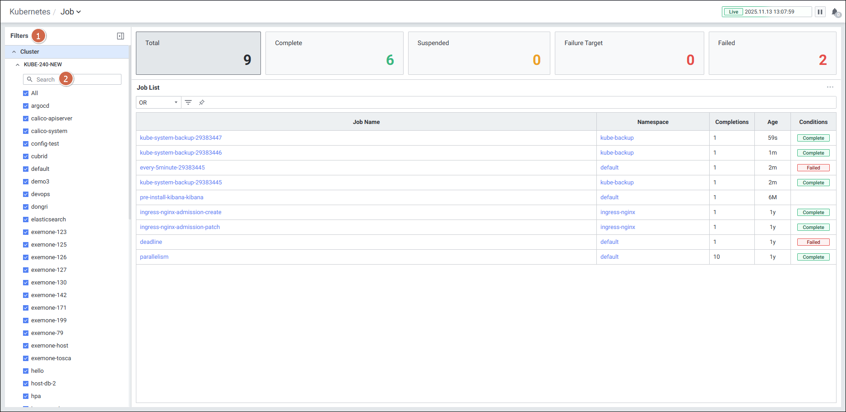Pause the live data refresh
The width and height of the screenshot is (846, 412).
pyautogui.click(x=820, y=12)
